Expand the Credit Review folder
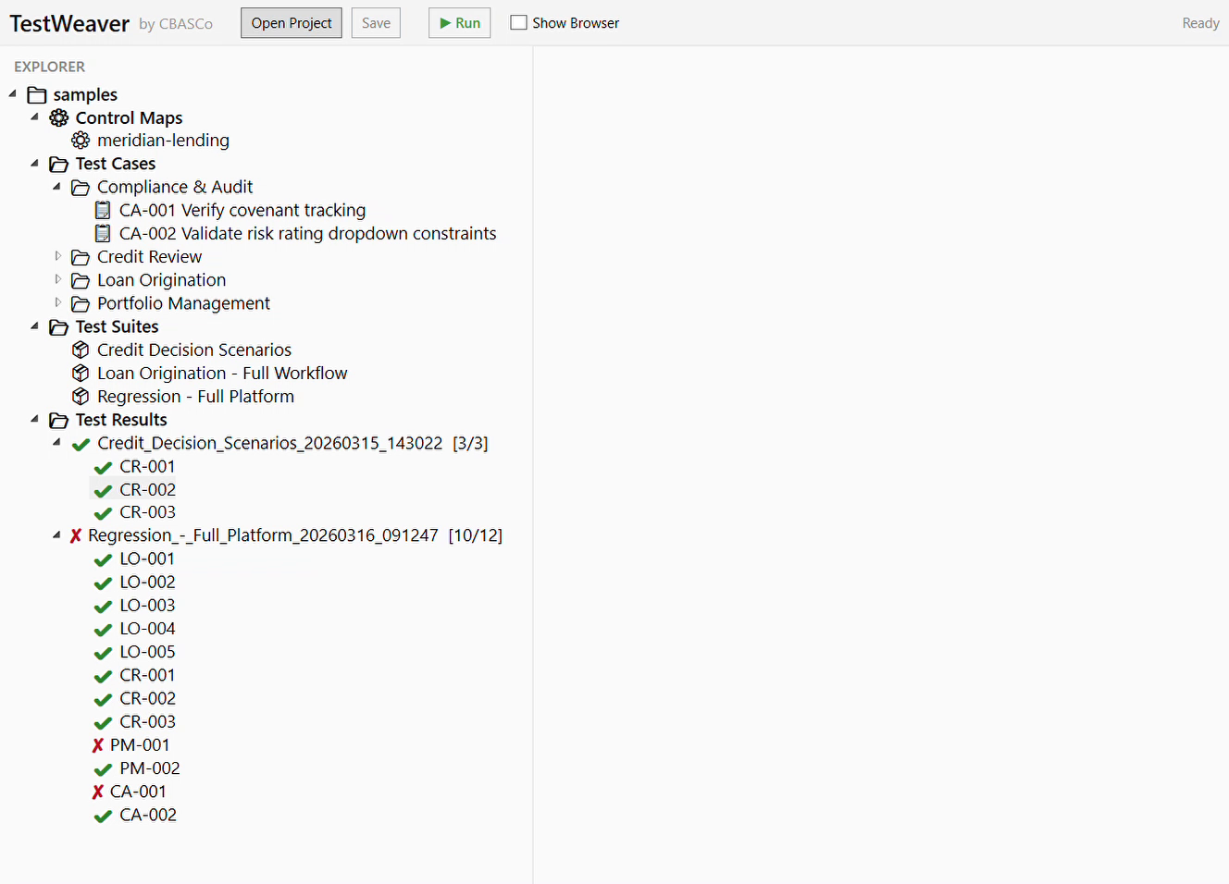Viewport: 1229px width, 884px height. point(58,256)
